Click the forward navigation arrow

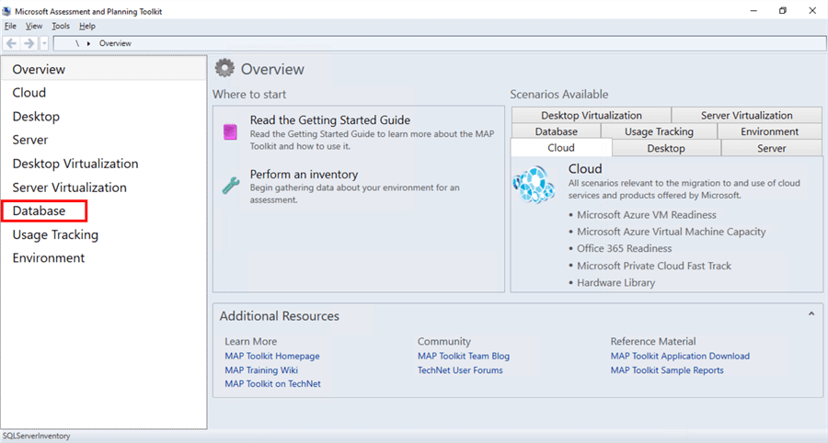pos(29,43)
